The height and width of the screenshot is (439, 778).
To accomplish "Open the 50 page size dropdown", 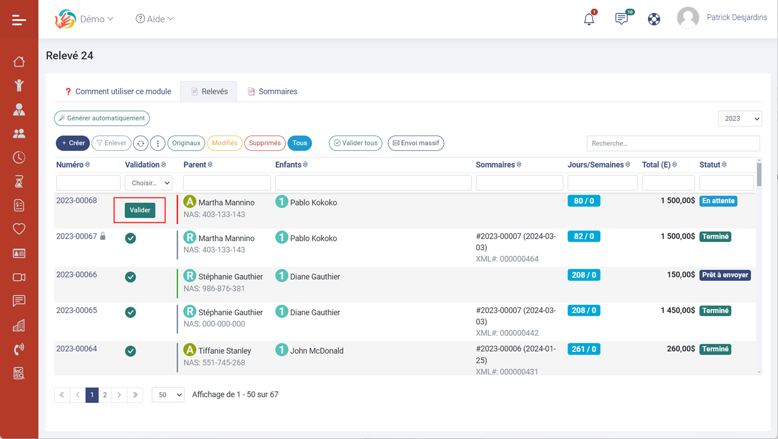I will coord(168,395).
